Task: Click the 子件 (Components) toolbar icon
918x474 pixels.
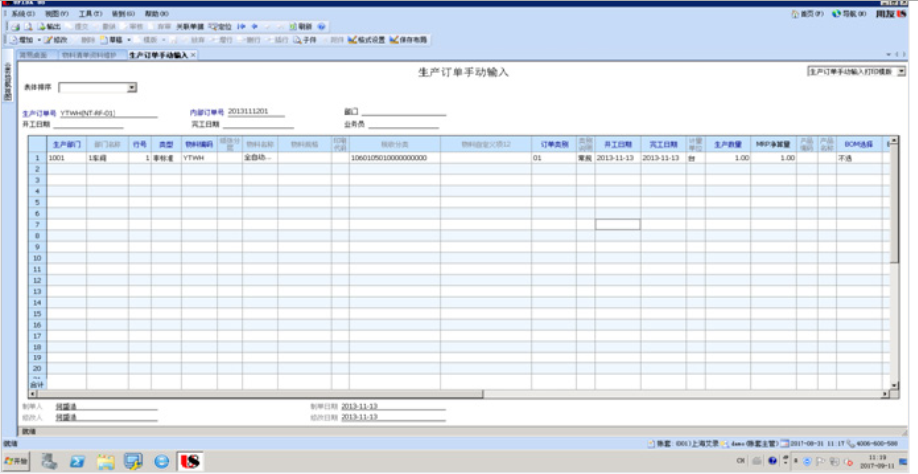Action: tap(305, 39)
